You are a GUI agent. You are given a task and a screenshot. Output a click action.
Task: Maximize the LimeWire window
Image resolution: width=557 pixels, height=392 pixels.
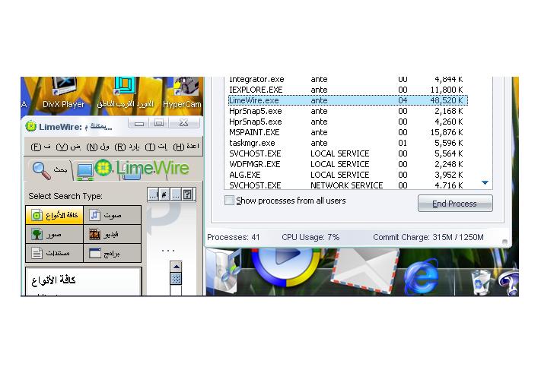(159, 123)
